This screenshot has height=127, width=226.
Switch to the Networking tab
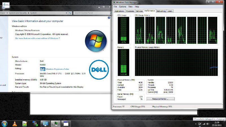tap(161, 11)
